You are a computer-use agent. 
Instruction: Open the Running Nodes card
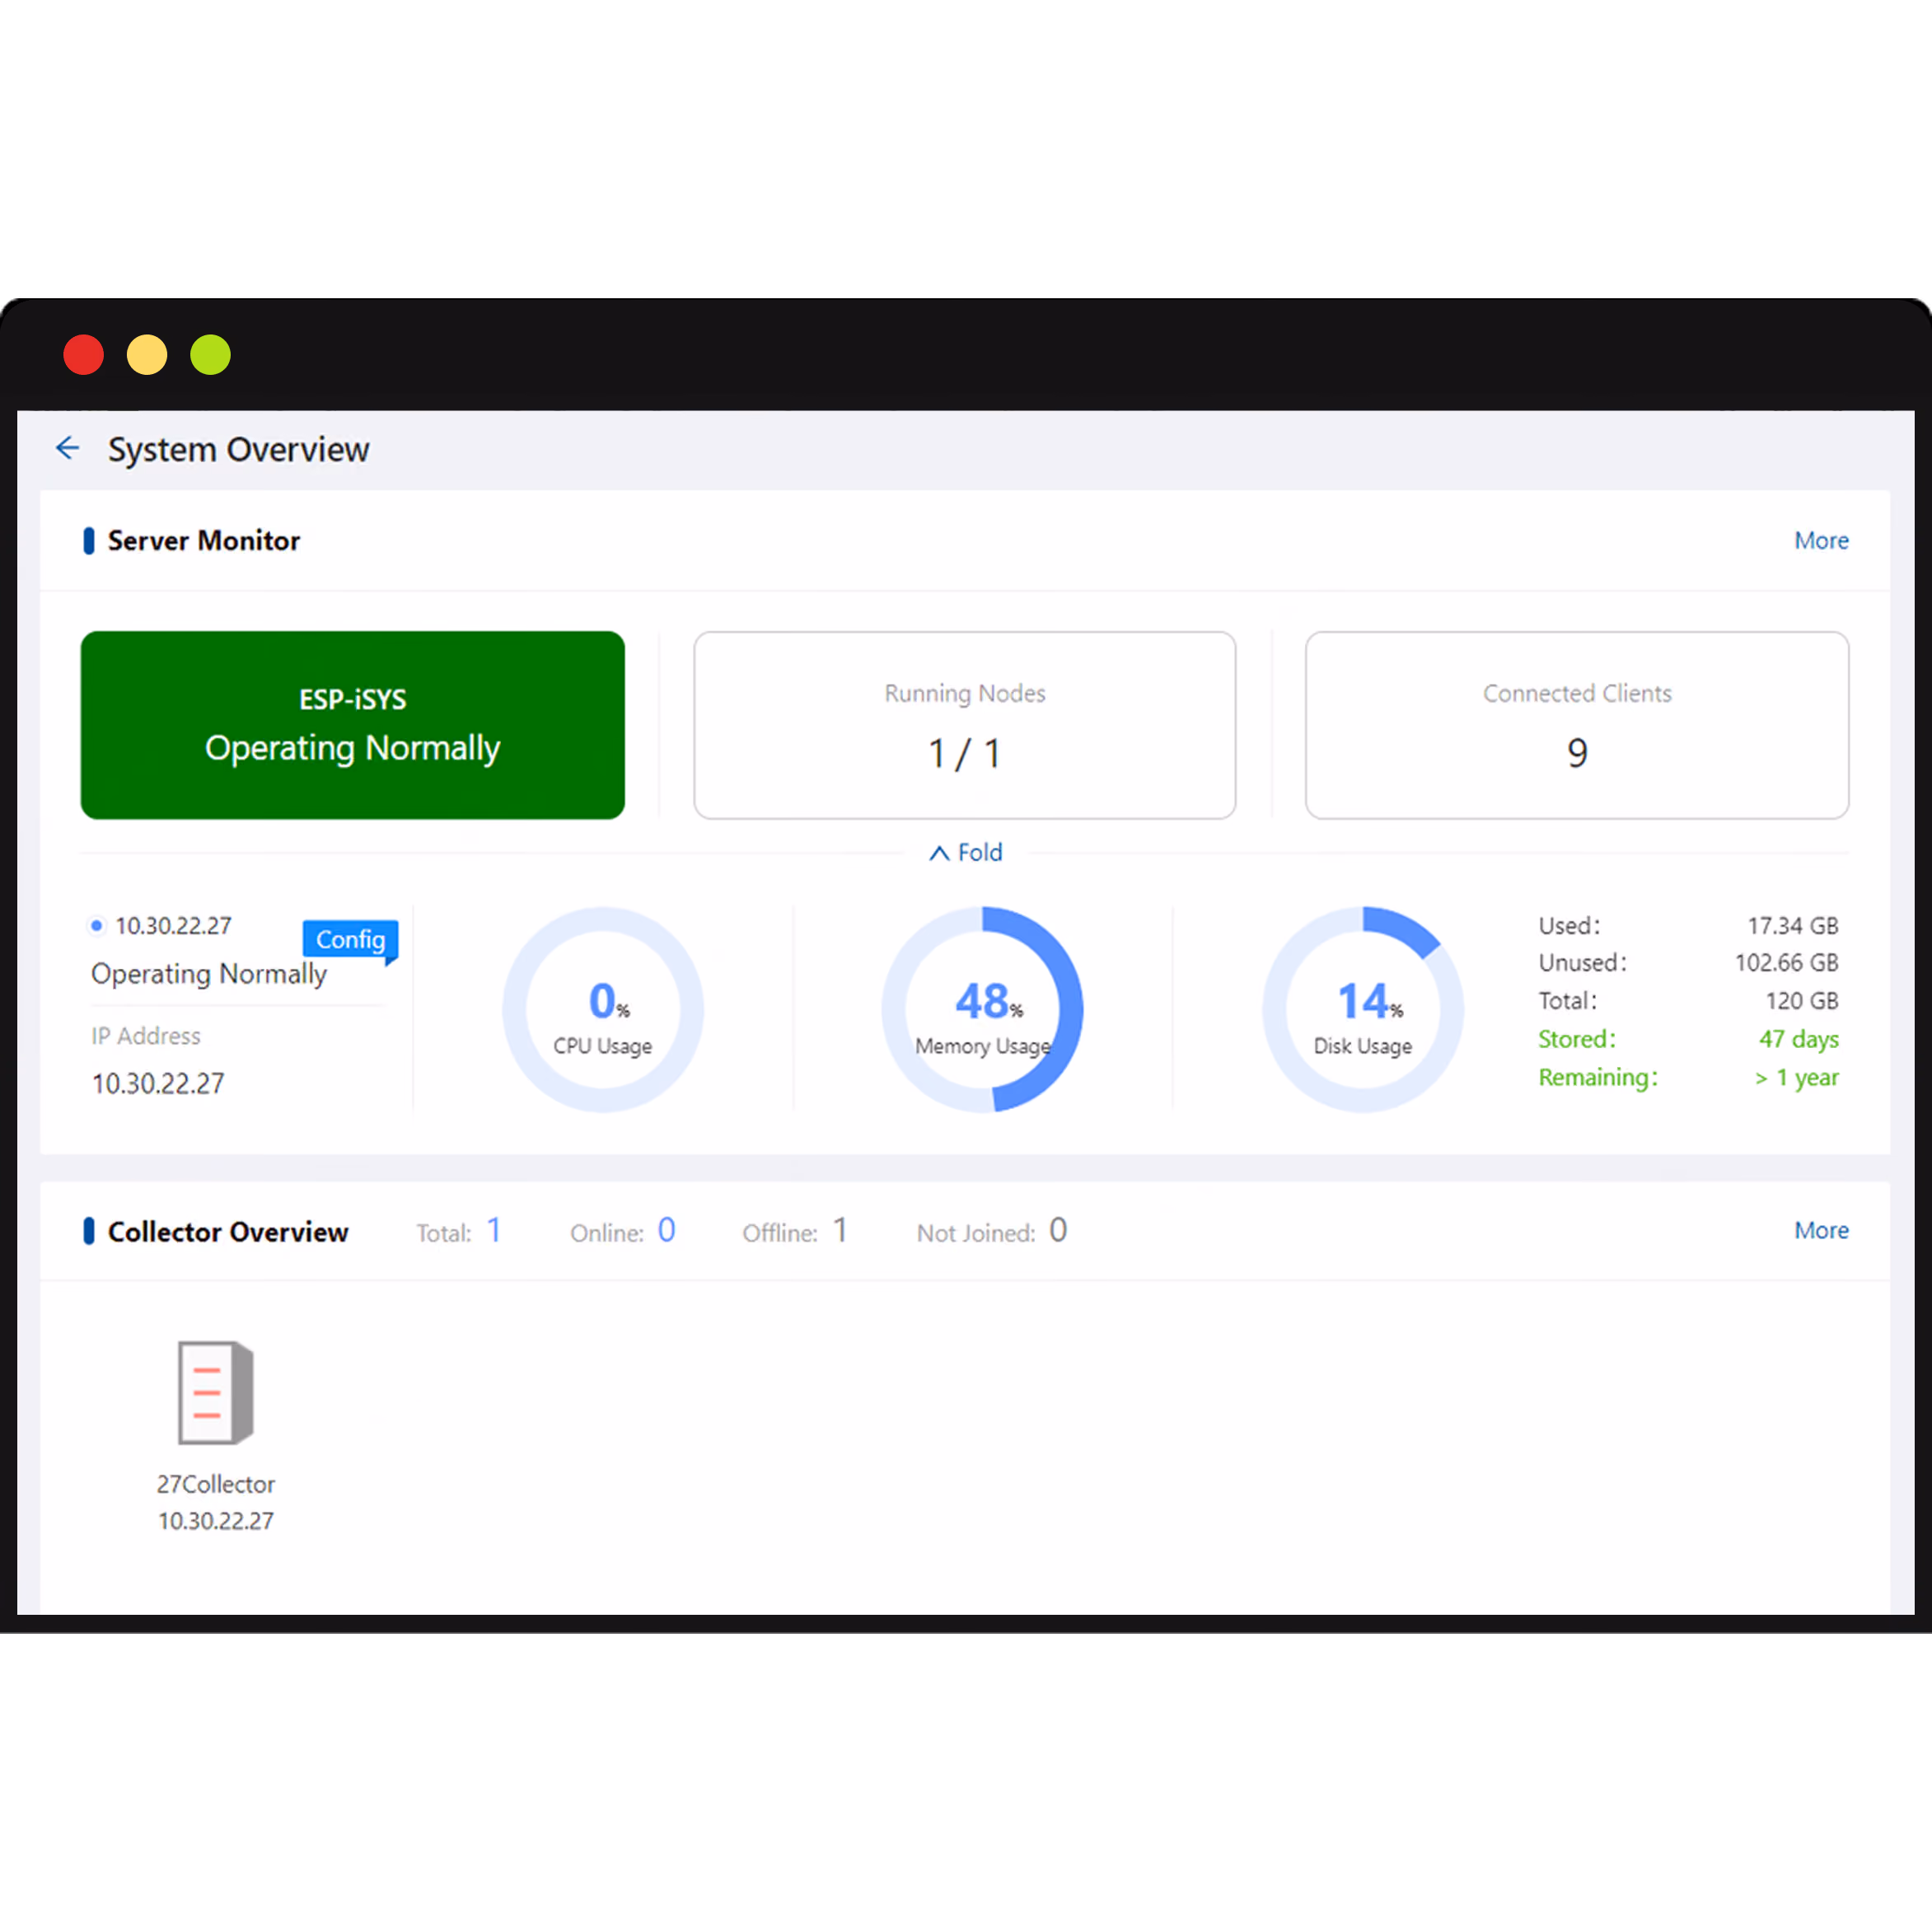(965, 725)
